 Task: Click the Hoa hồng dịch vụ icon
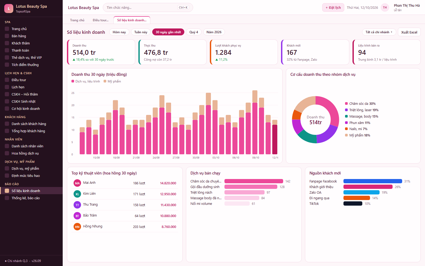(7, 153)
